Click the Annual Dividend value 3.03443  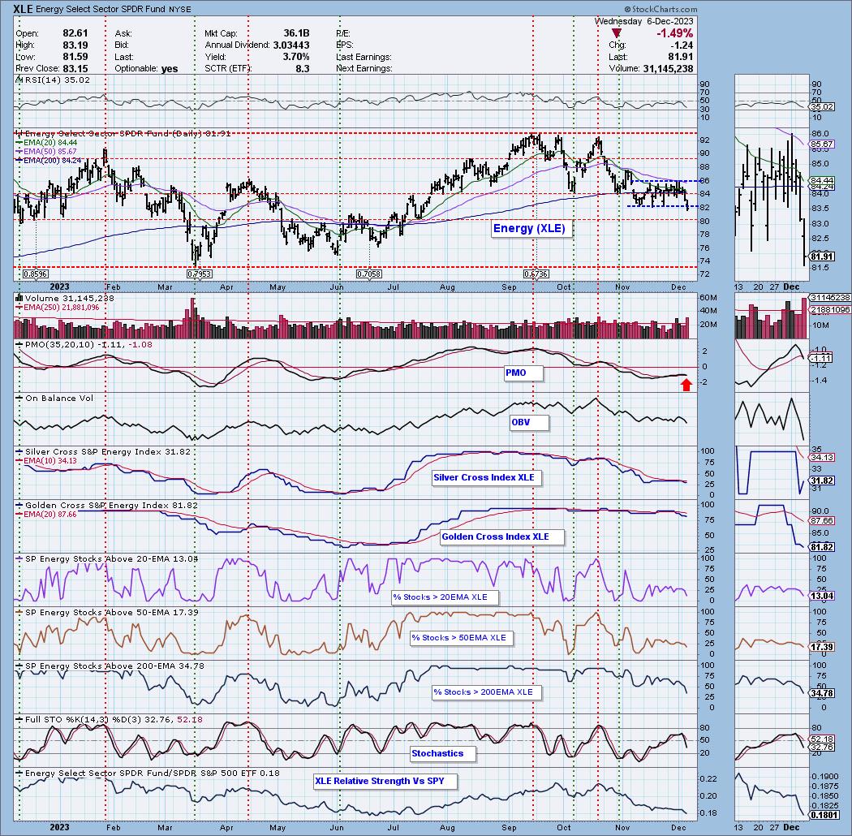coord(291,45)
